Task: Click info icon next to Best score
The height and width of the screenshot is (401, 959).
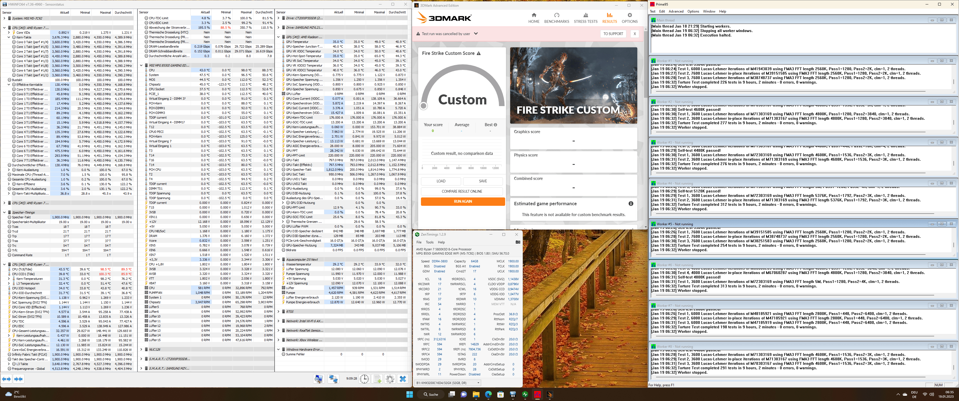Action: click(495, 124)
